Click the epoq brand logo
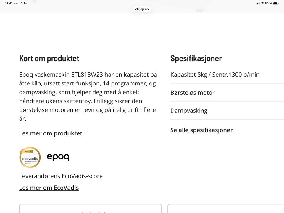The height and width of the screenshot is (213, 284). [x=58, y=157]
